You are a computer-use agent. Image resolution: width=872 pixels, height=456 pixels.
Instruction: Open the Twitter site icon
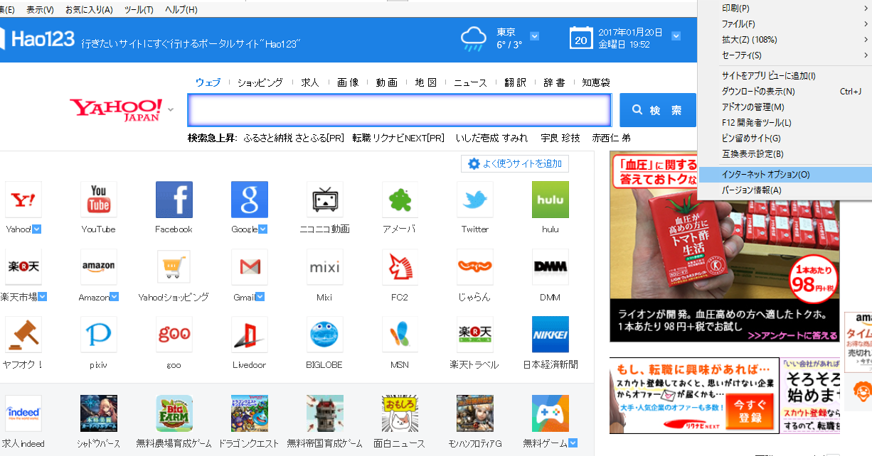coord(475,200)
